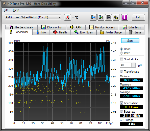Screen dimensions: 150x131
Task: Decrease short stroke size with down arrow
Action: coord(133,66)
